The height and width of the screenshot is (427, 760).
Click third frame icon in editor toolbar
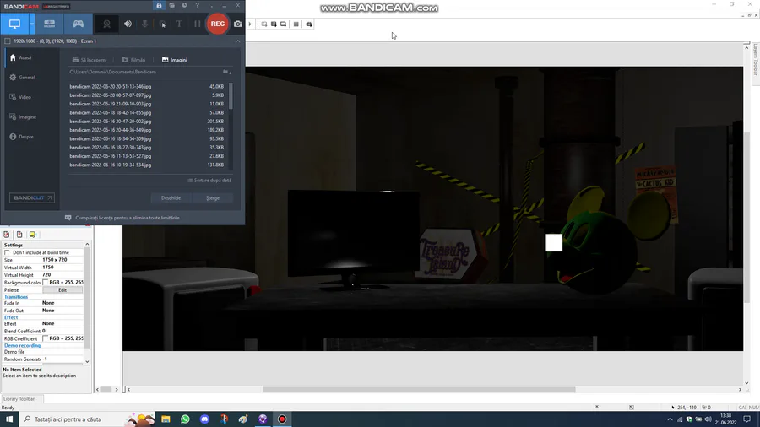284,24
